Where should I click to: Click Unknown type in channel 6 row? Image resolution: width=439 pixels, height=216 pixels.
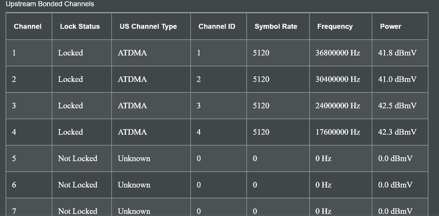coord(134,185)
